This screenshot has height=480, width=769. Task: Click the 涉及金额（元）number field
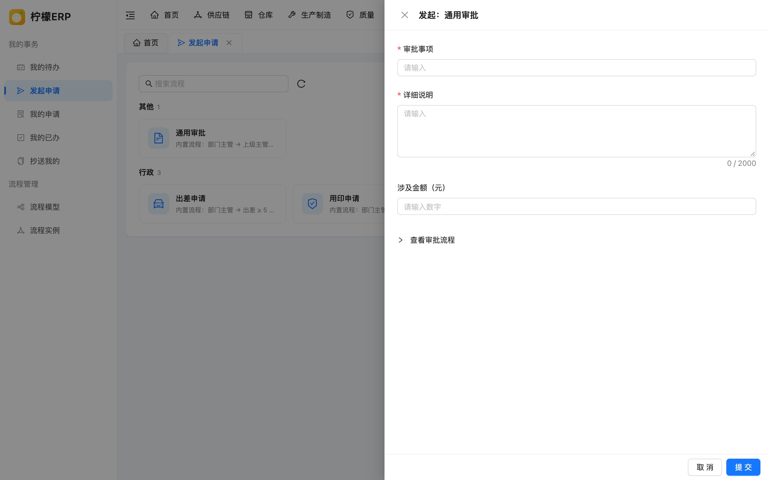(x=576, y=207)
